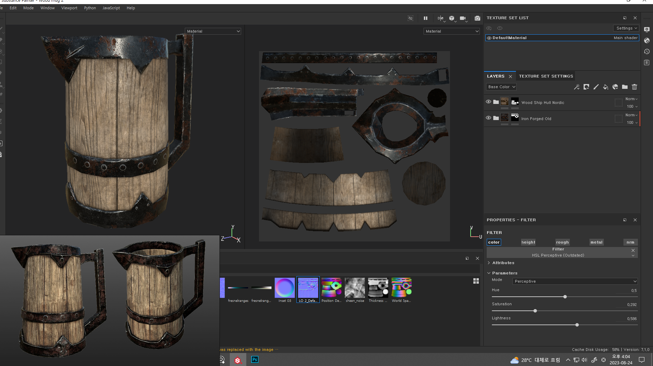Open the Viewport menu
Screen dimensions: 653x366
pyautogui.click(x=69, y=8)
